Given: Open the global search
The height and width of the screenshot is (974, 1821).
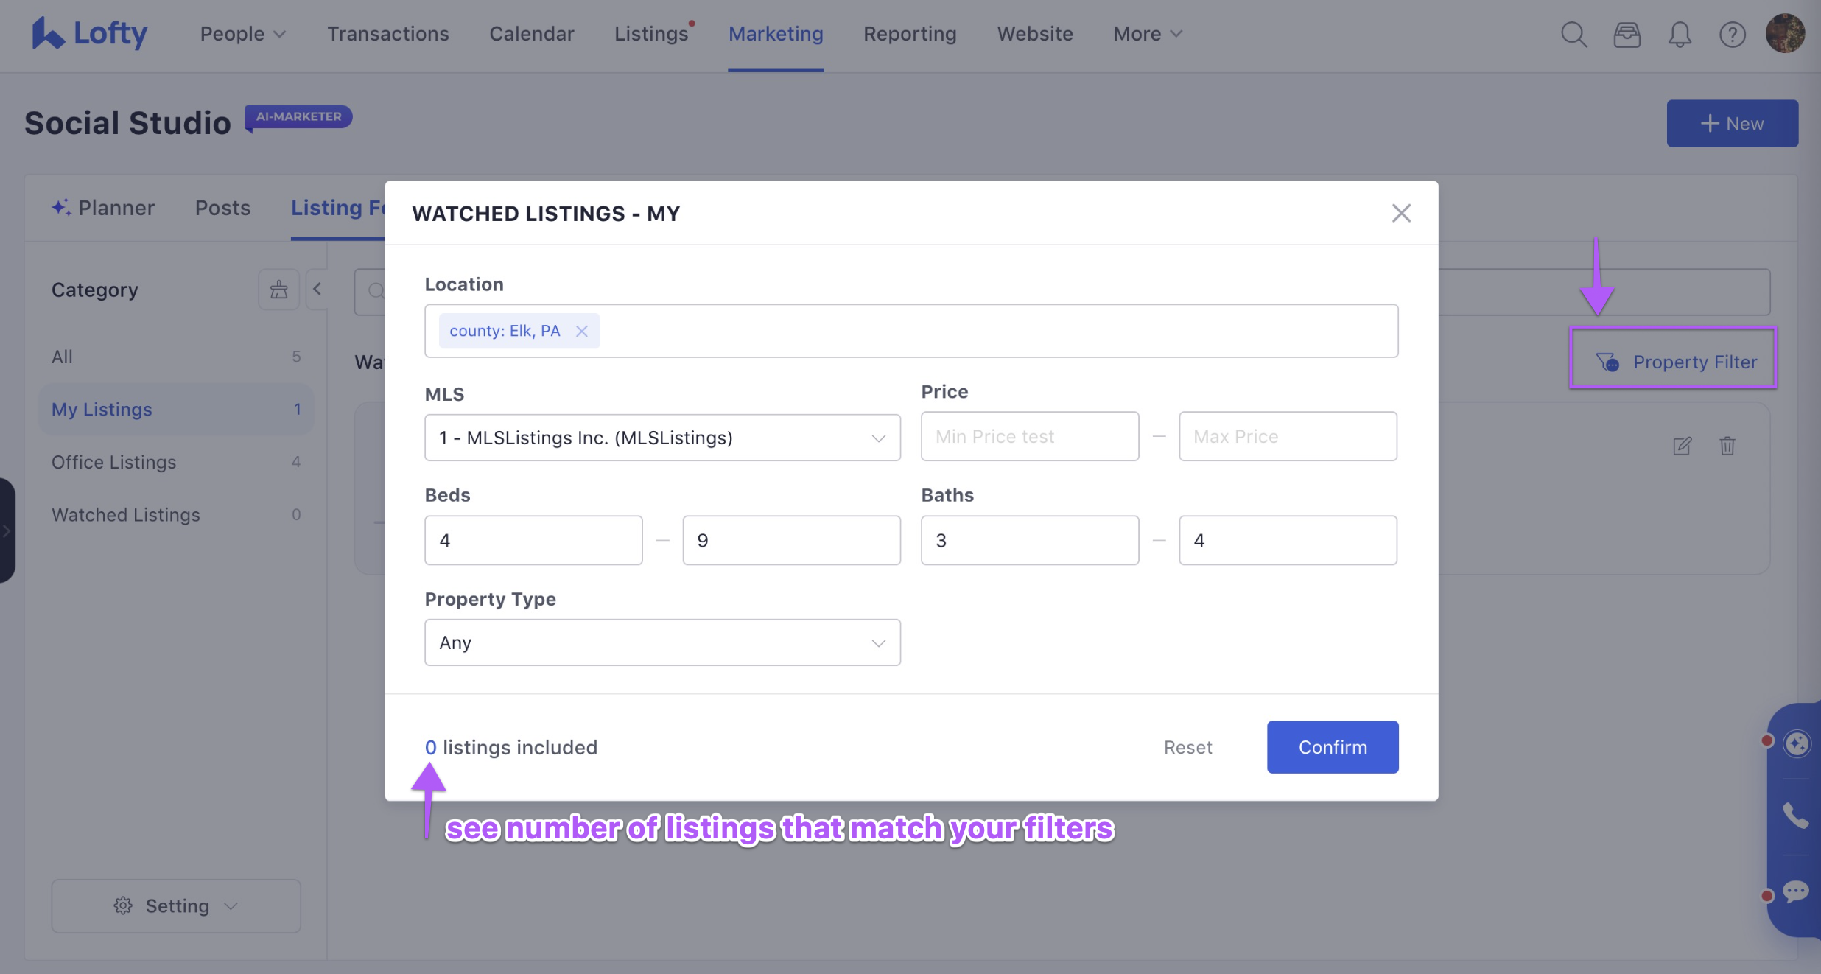Looking at the screenshot, I should [x=1573, y=34].
